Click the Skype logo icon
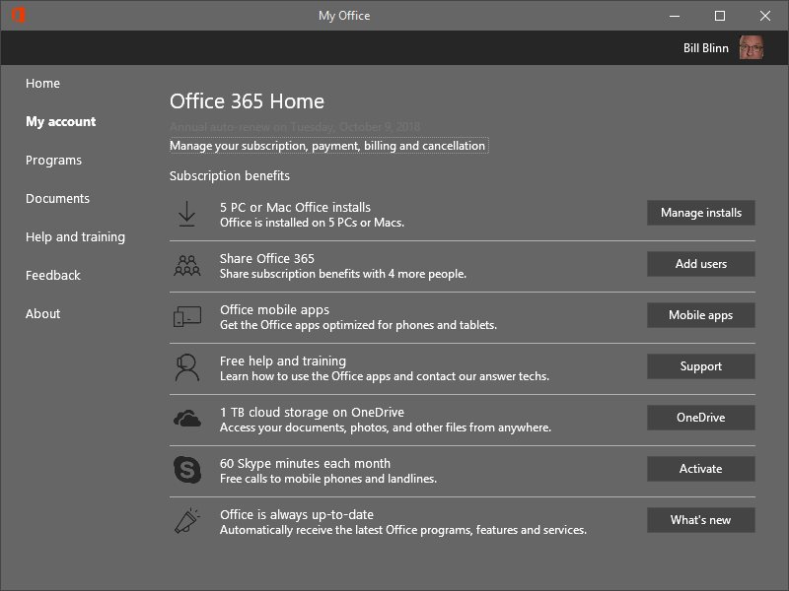 tap(187, 470)
